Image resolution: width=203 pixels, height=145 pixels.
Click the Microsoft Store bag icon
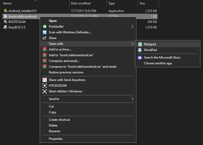[x=140, y=58]
